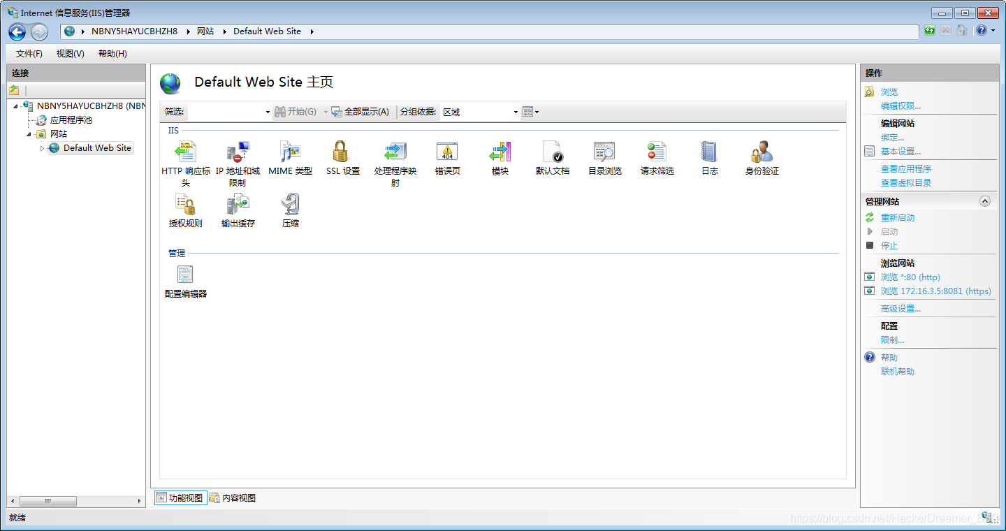Open HTTP 响应标头 feature icon
The height and width of the screenshot is (531, 1006).
(186, 152)
